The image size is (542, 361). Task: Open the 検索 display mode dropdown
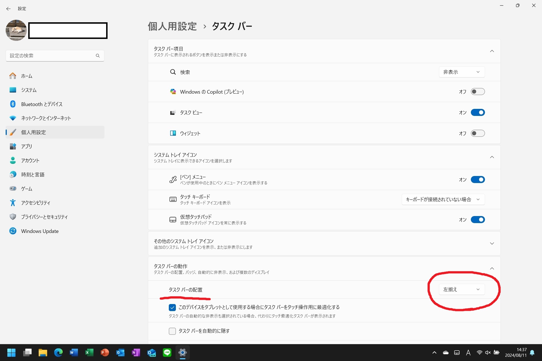462,72
